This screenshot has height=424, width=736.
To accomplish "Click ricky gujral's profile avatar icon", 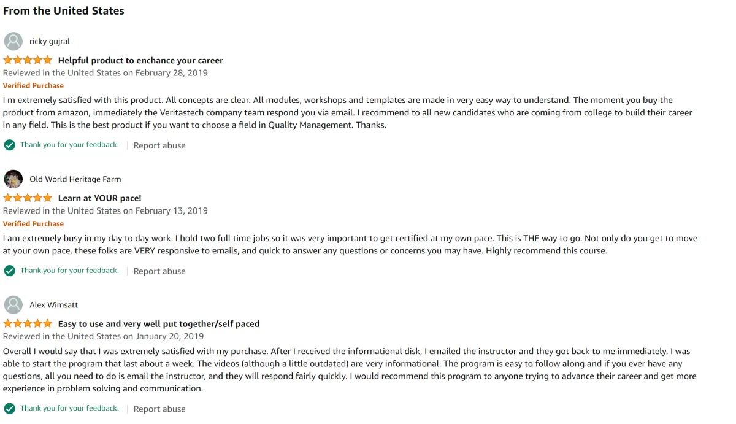I will pos(13,41).
